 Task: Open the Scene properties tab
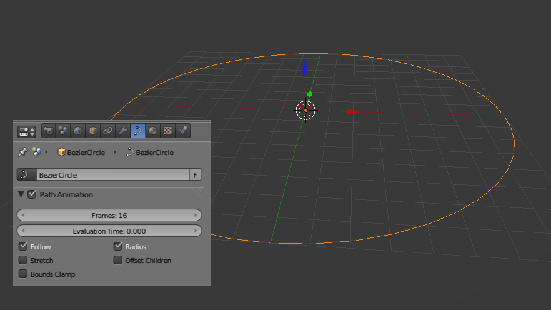tap(63, 131)
